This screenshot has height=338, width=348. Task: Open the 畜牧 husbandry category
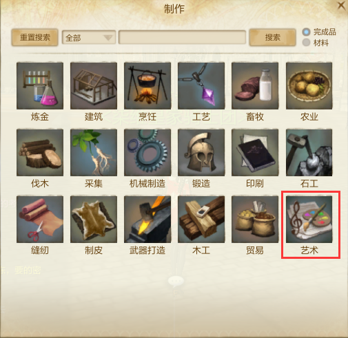(255, 85)
